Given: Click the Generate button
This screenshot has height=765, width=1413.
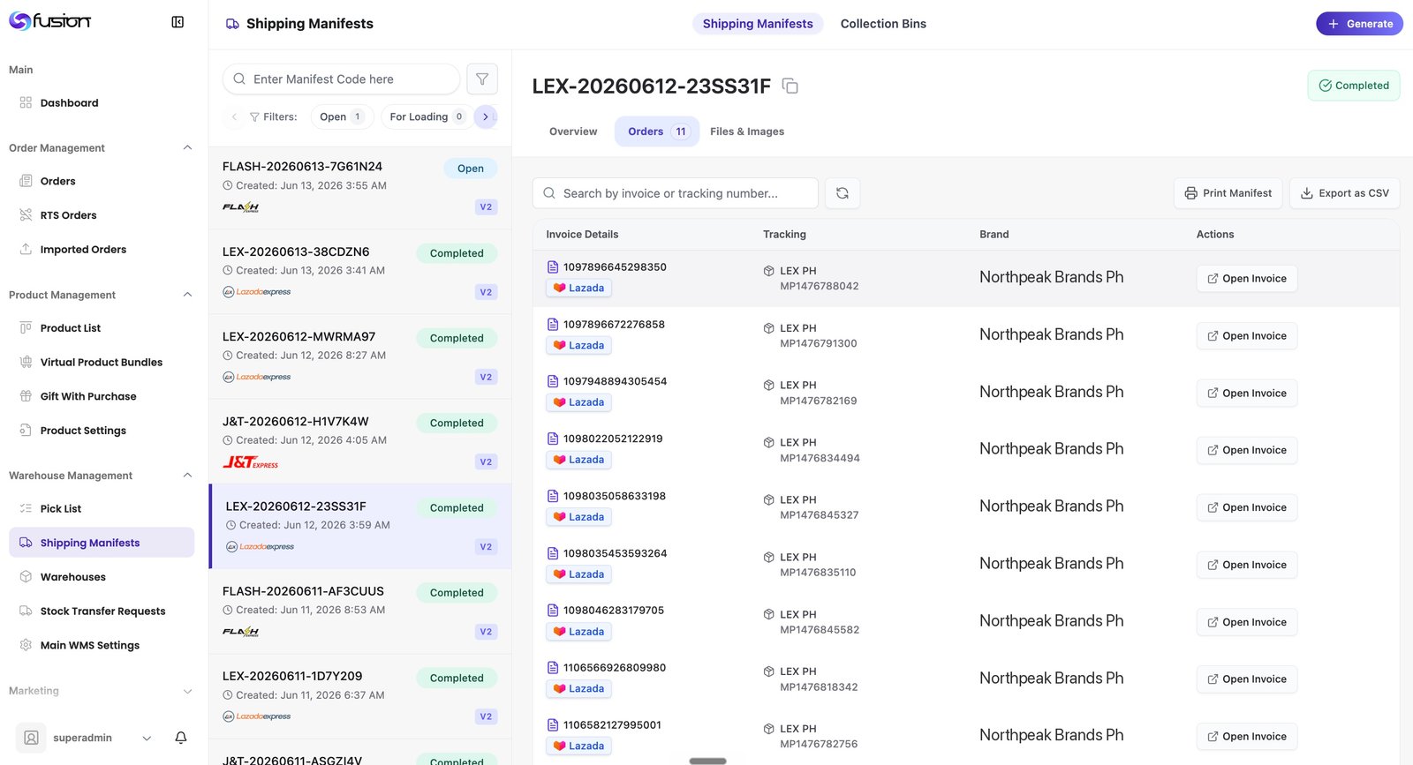Looking at the screenshot, I should [x=1359, y=24].
